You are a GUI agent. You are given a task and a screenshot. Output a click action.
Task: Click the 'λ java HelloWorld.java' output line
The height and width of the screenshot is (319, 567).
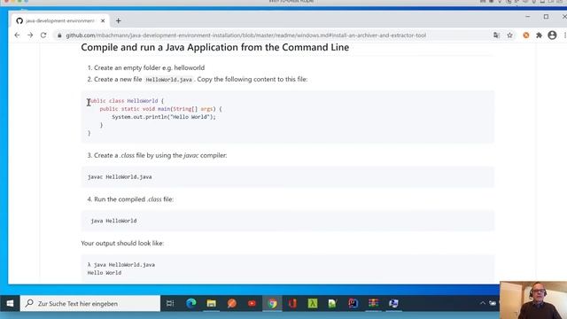(121, 265)
